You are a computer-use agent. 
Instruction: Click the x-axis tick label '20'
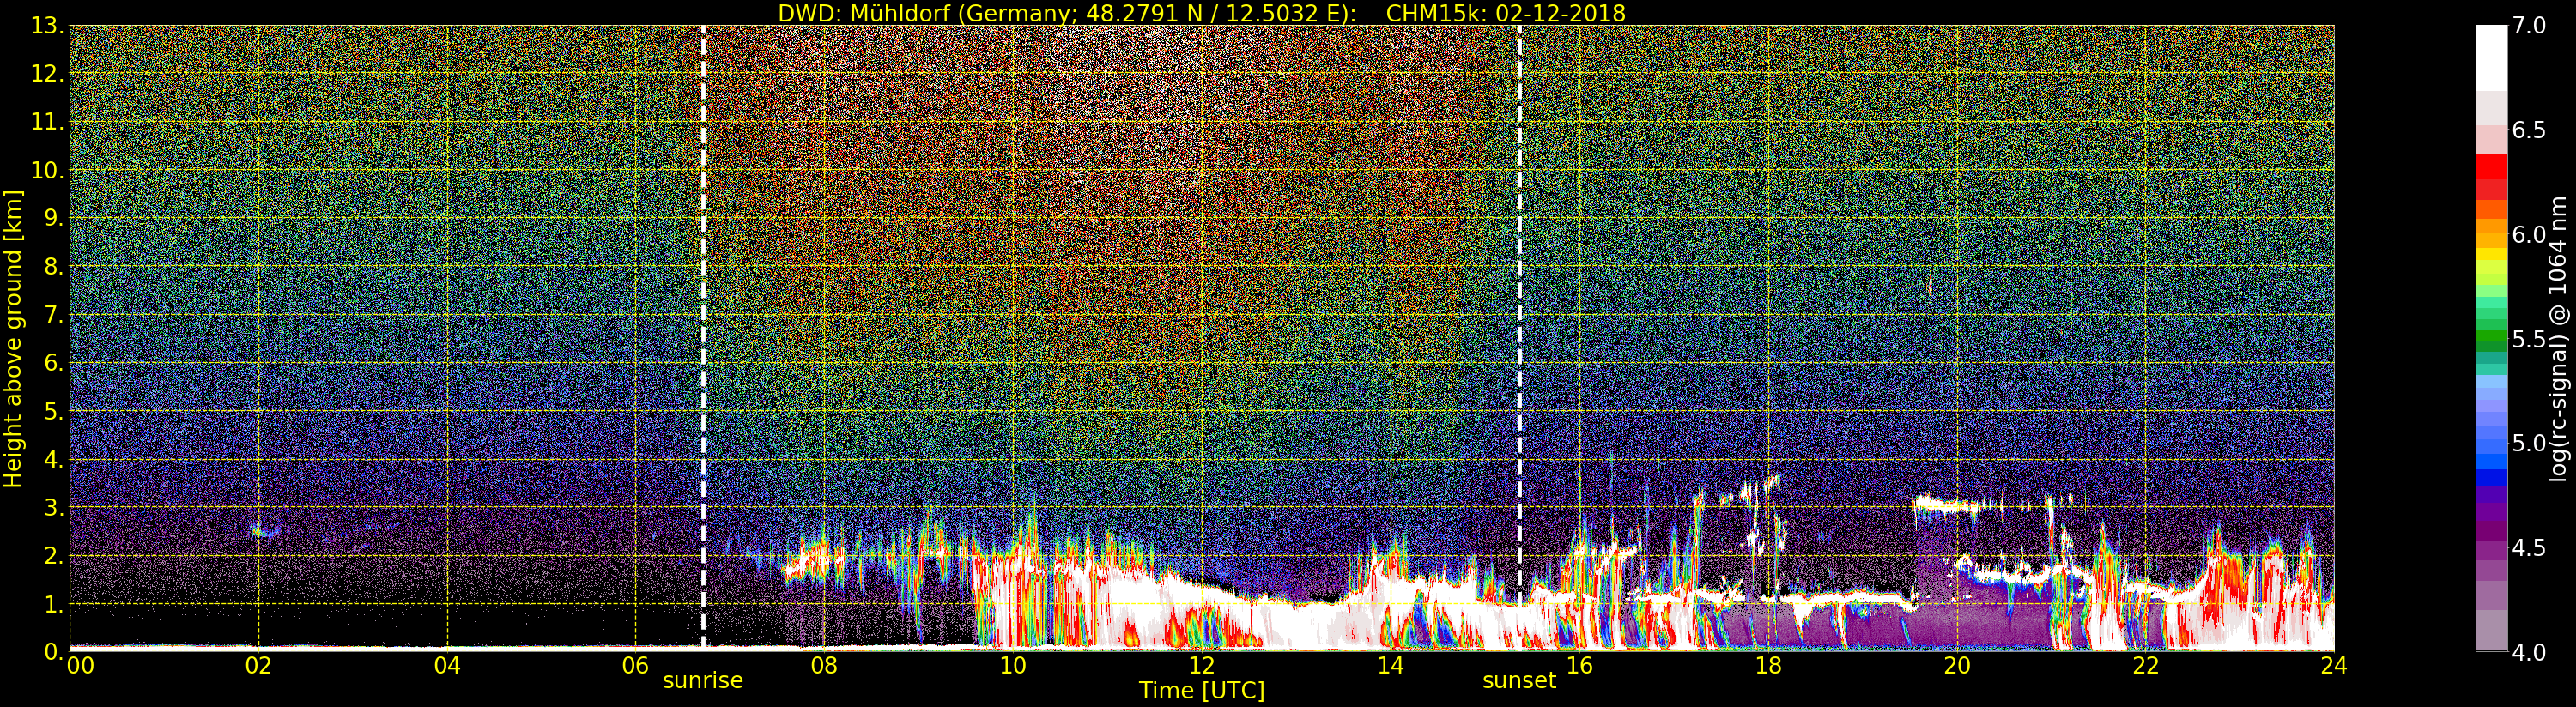coord(1956,666)
